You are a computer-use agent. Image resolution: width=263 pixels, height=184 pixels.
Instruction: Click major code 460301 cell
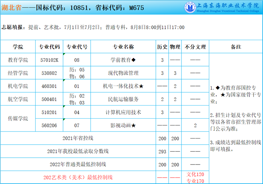click(49, 86)
